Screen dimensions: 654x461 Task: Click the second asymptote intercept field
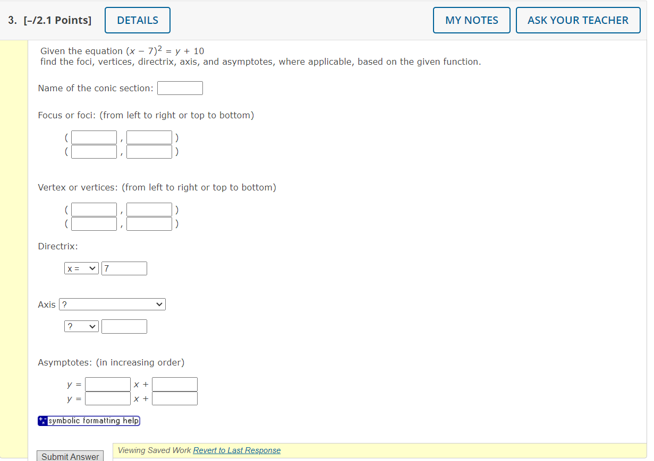click(174, 398)
